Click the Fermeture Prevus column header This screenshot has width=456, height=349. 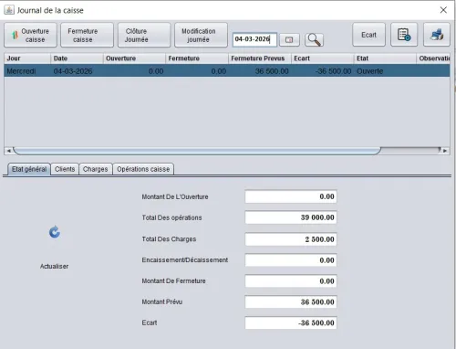tap(260, 58)
